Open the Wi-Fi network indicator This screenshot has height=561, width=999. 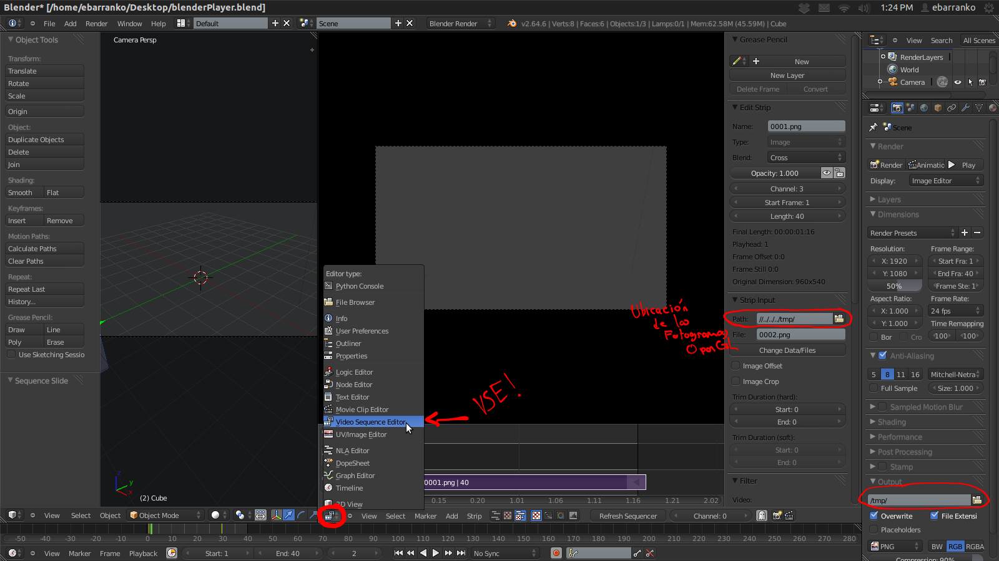tap(844, 7)
